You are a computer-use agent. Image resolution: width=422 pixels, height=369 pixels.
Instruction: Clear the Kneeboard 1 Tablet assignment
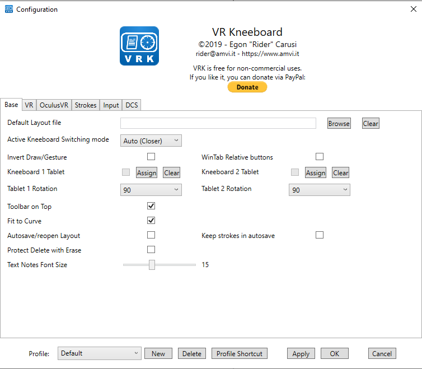(172, 172)
